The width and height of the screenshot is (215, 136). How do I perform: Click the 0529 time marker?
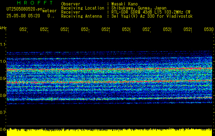point(188,30)
